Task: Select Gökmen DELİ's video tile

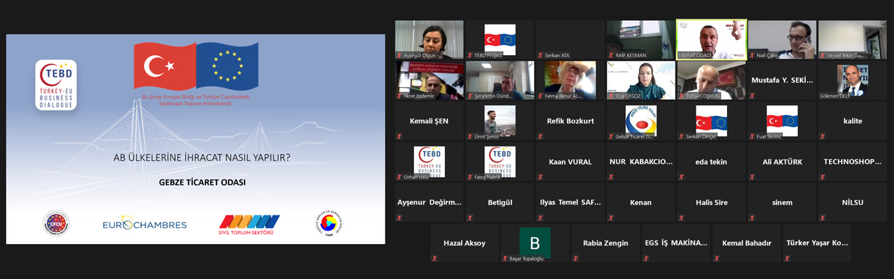Action: [x=852, y=80]
